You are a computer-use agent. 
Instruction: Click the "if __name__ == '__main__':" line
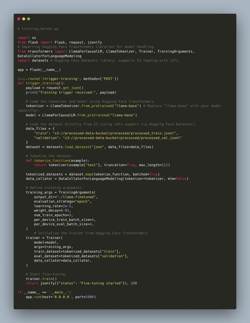[44, 292]
